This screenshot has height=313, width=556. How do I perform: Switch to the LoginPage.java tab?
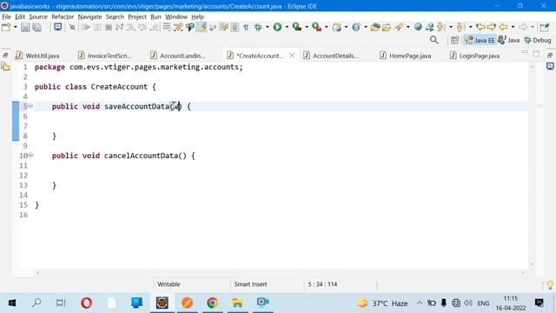click(475, 56)
